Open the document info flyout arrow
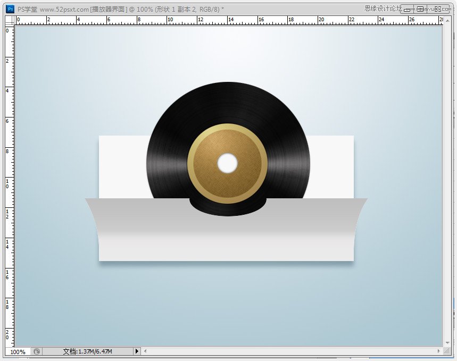Viewport: 457px width, 361px height. (137, 351)
